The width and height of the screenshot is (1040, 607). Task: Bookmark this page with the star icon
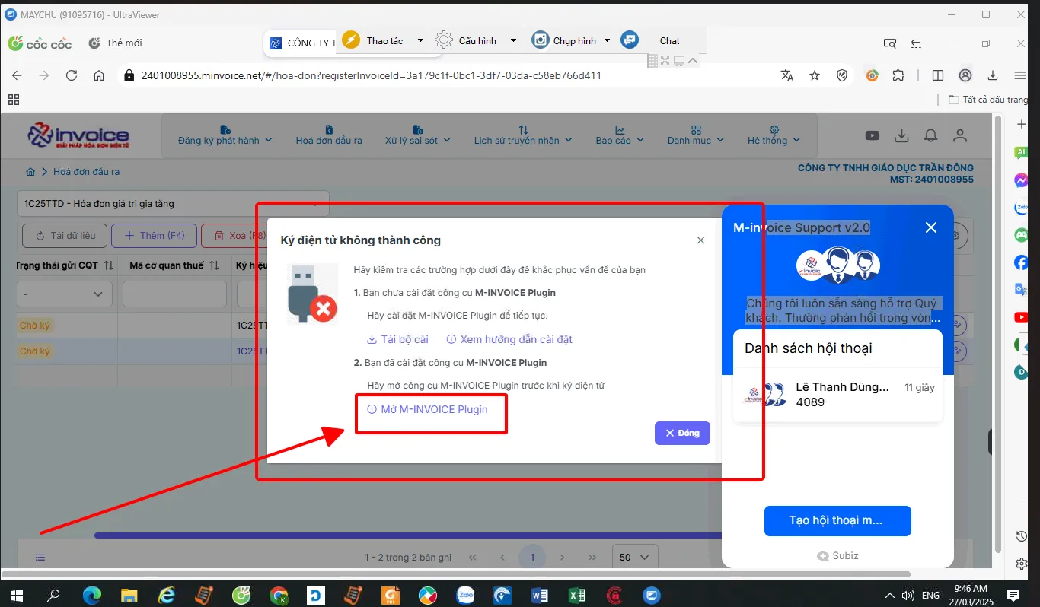click(x=815, y=75)
